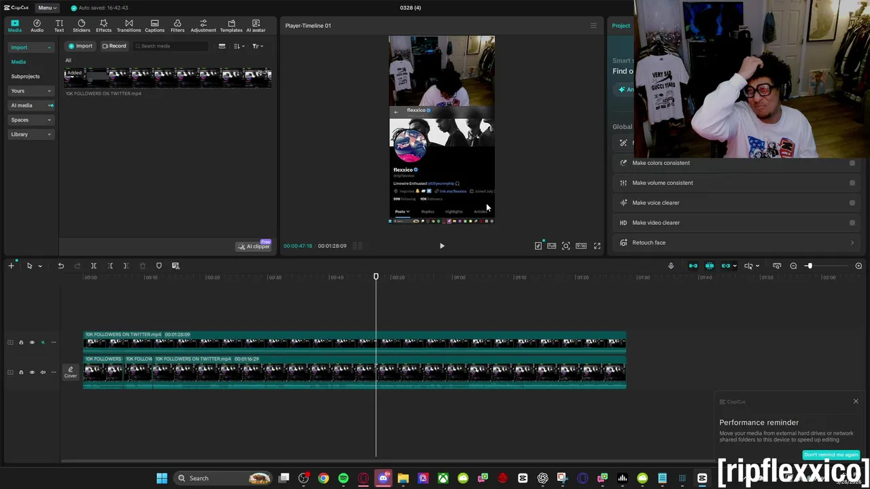Screen dimensions: 870x489
Task: Select the 10K FOLLOWERS media thumbnail
Action: point(168,78)
